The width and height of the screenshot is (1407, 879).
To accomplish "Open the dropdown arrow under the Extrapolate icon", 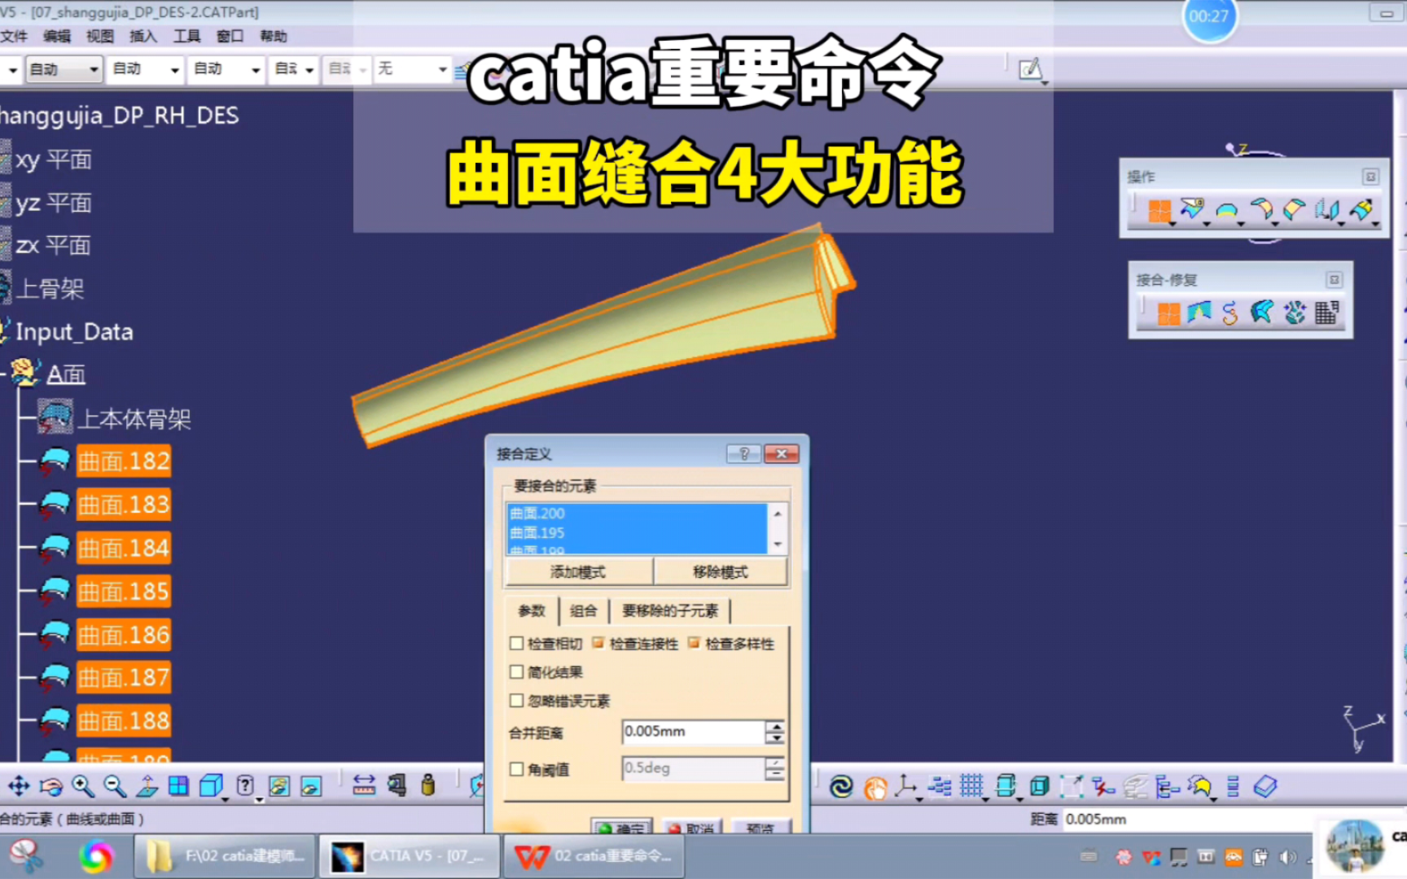I will coord(1374,223).
